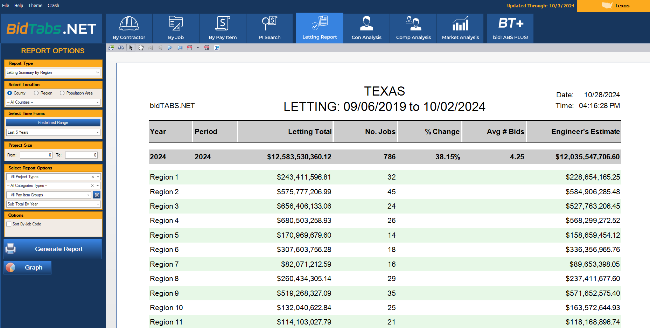Open the Last 5 Years dropdown

53,132
